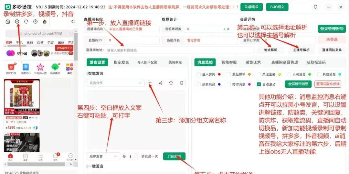Image resolution: width=349 pixels, height=174 pixels.
Task: Open the 直播间商品管理 tab
Action: pos(284,62)
